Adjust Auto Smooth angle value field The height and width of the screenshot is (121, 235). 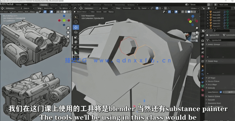click(x=229, y=92)
